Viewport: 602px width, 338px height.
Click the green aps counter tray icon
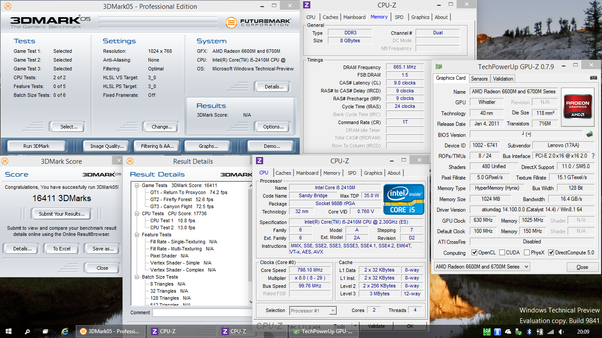(x=487, y=331)
